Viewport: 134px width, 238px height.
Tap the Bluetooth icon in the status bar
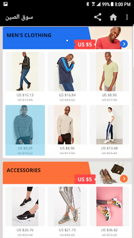87,4
